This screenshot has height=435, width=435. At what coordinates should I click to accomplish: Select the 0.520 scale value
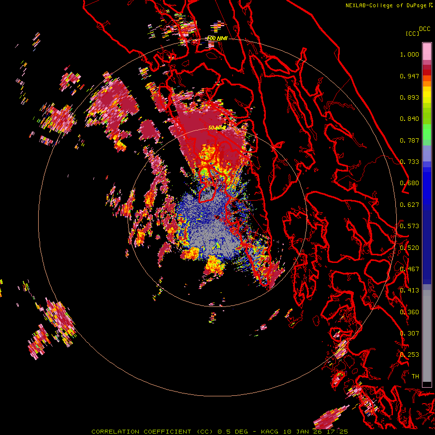pos(409,248)
